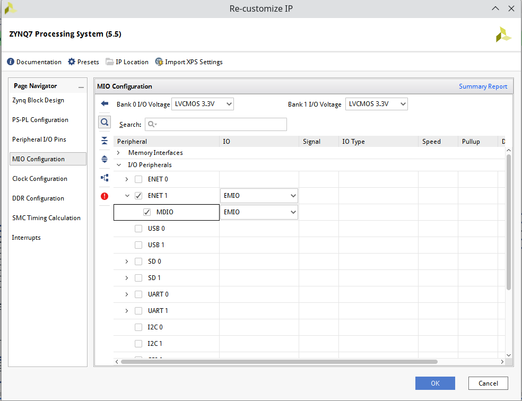The height and width of the screenshot is (401, 522).
Task: Toggle the search magnifier icon in side toolbar
Action: tap(105, 122)
